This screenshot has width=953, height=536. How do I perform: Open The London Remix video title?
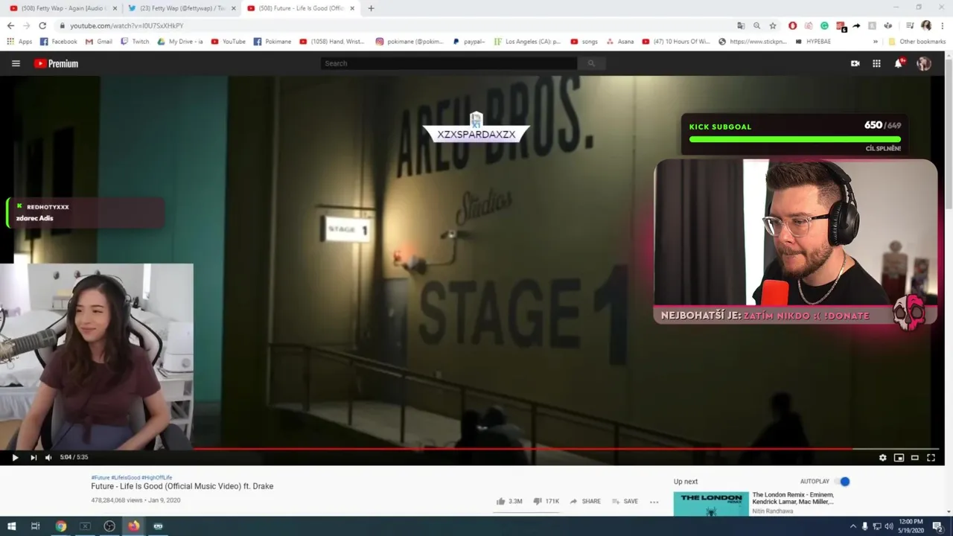tap(793, 498)
